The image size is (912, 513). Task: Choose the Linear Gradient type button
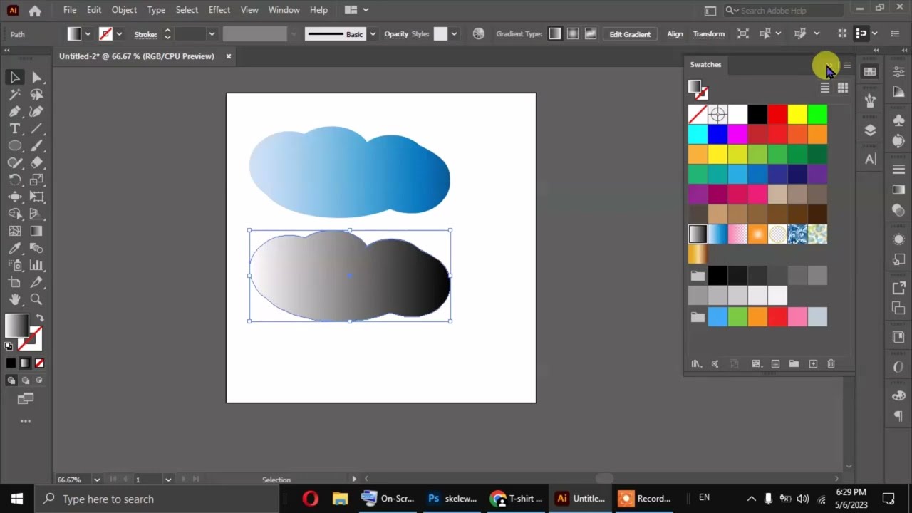[555, 33]
